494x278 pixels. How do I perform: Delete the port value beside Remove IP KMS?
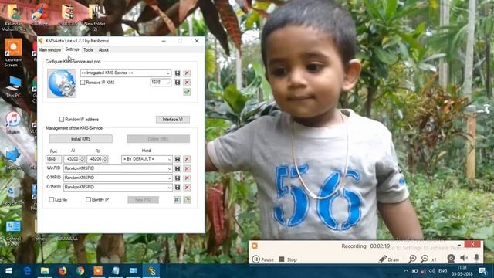click(x=187, y=83)
